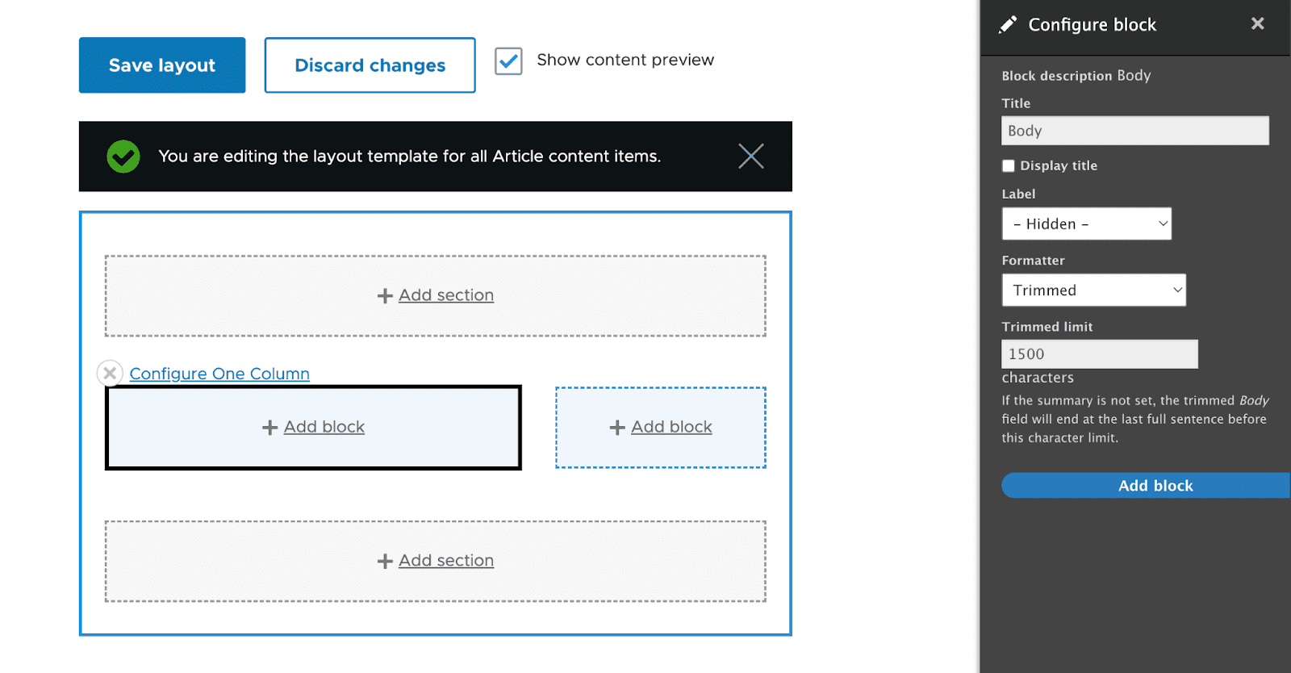Open the Configure One Column link
Viewport: 1291px width, 673px height.
[219, 374]
